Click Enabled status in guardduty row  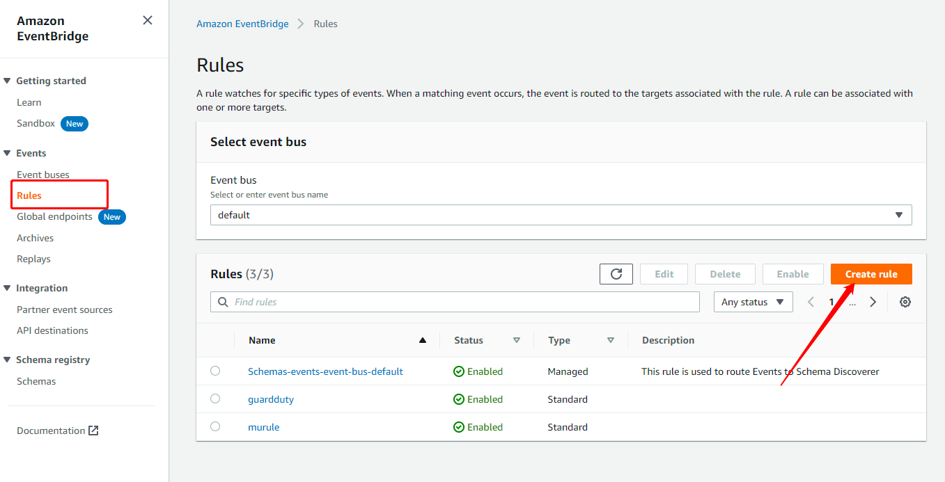click(478, 399)
